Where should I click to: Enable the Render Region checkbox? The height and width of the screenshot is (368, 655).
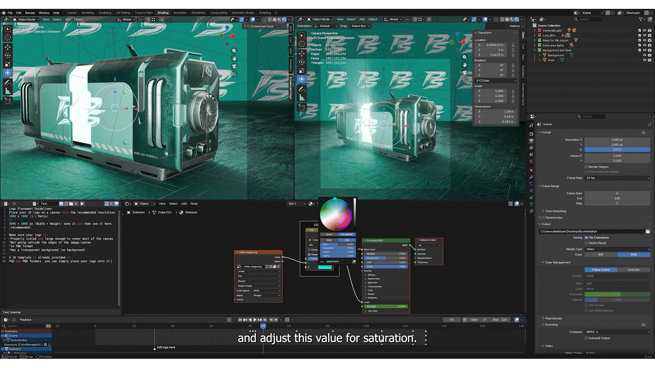(586, 167)
